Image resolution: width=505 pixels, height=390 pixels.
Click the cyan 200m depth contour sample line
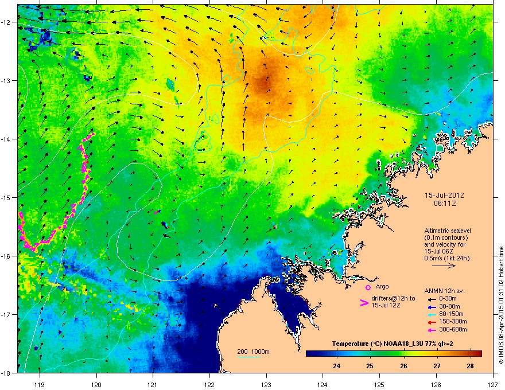249,357
